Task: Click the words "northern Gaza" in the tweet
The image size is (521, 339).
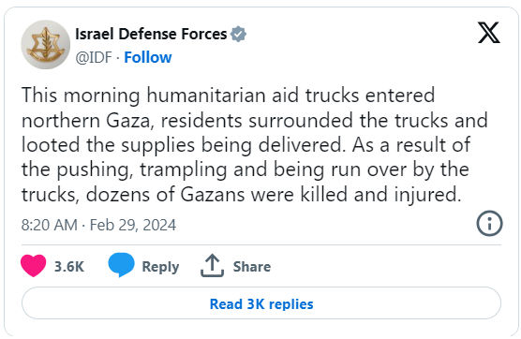Action: pos(88,121)
